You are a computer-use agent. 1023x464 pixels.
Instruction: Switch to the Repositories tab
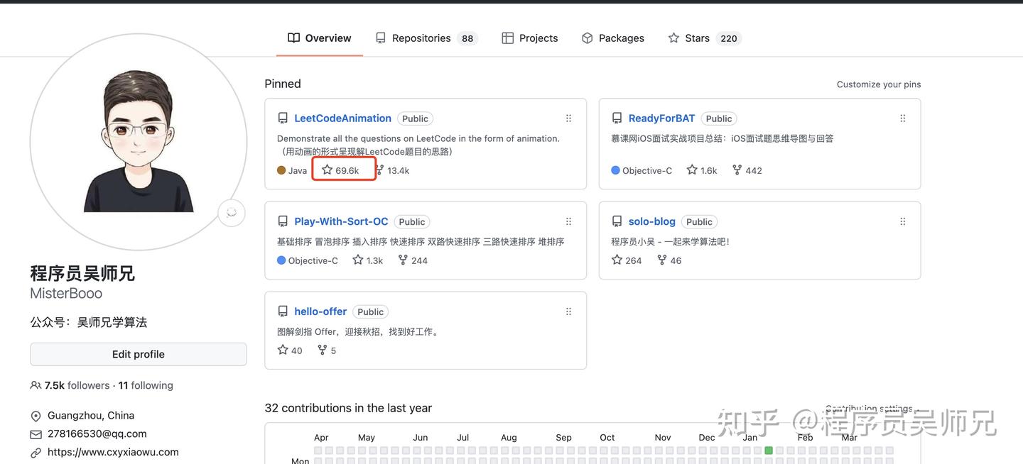point(421,38)
